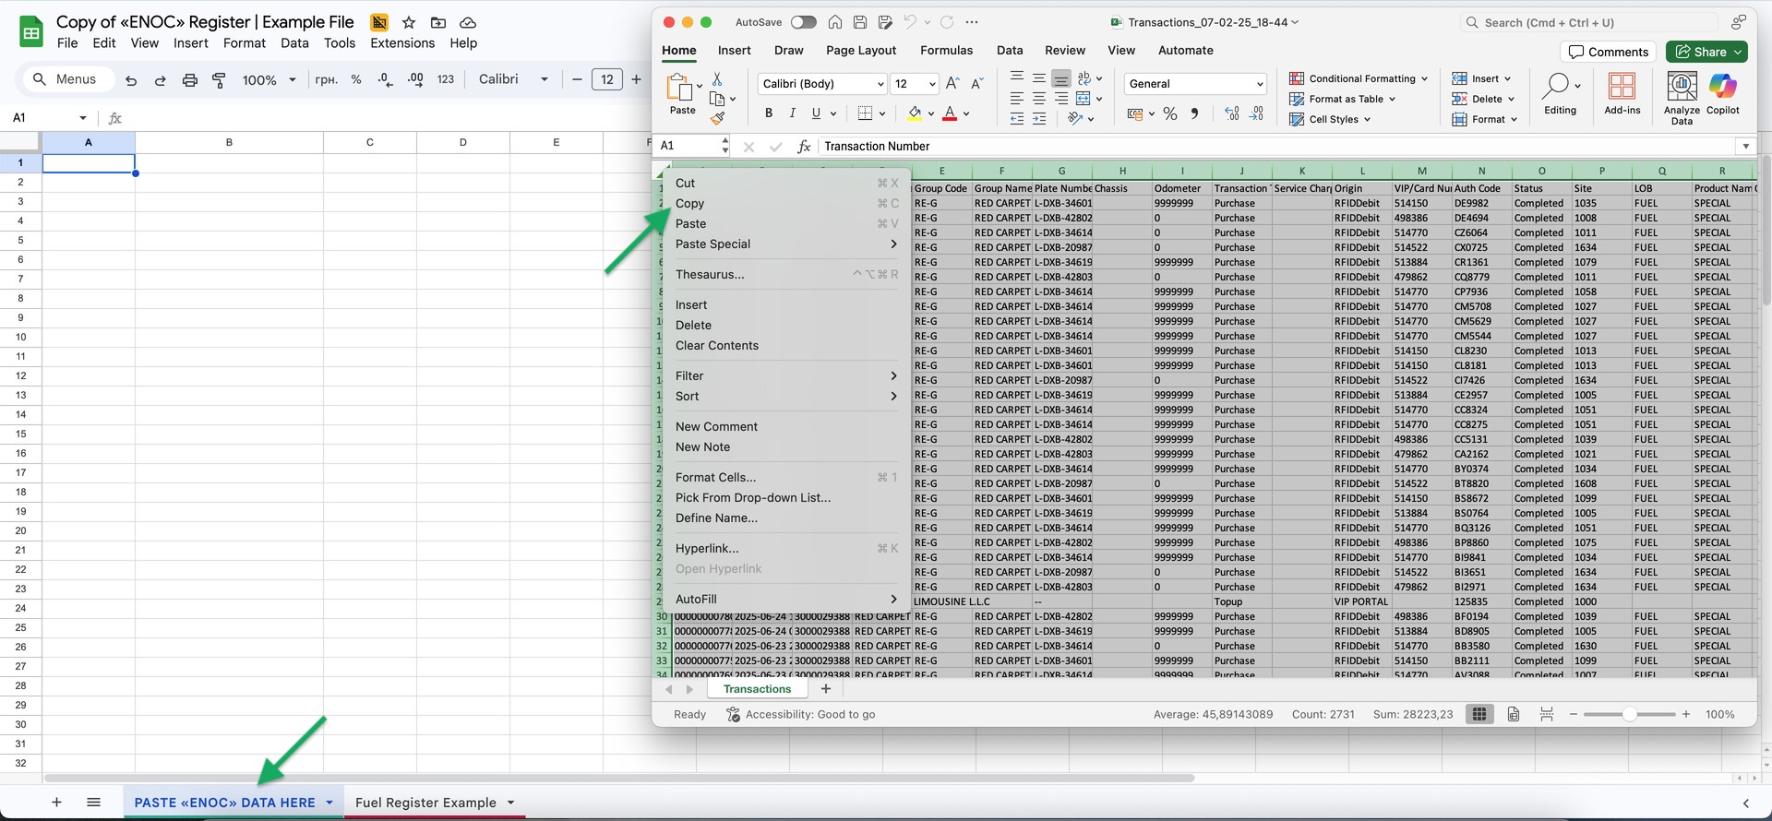Open the General number format dropdown
Viewport: 1772px width, 821px height.
1260,84
